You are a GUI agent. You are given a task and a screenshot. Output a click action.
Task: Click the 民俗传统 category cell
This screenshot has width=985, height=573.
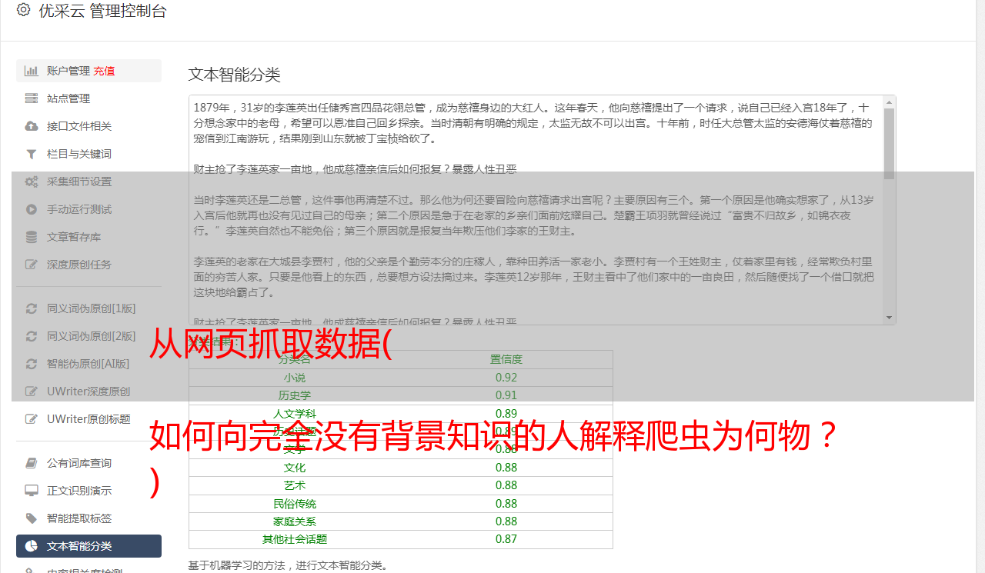295,504
